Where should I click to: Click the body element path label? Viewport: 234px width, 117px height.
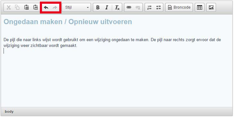click(x=9, y=112)
